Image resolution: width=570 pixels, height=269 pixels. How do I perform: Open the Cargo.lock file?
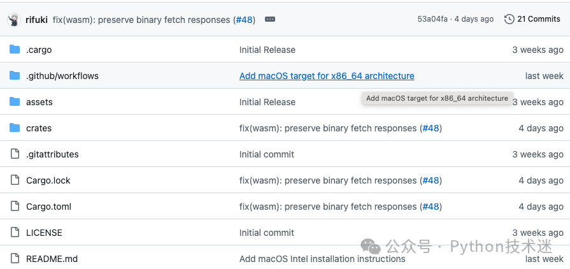[48, 180]
